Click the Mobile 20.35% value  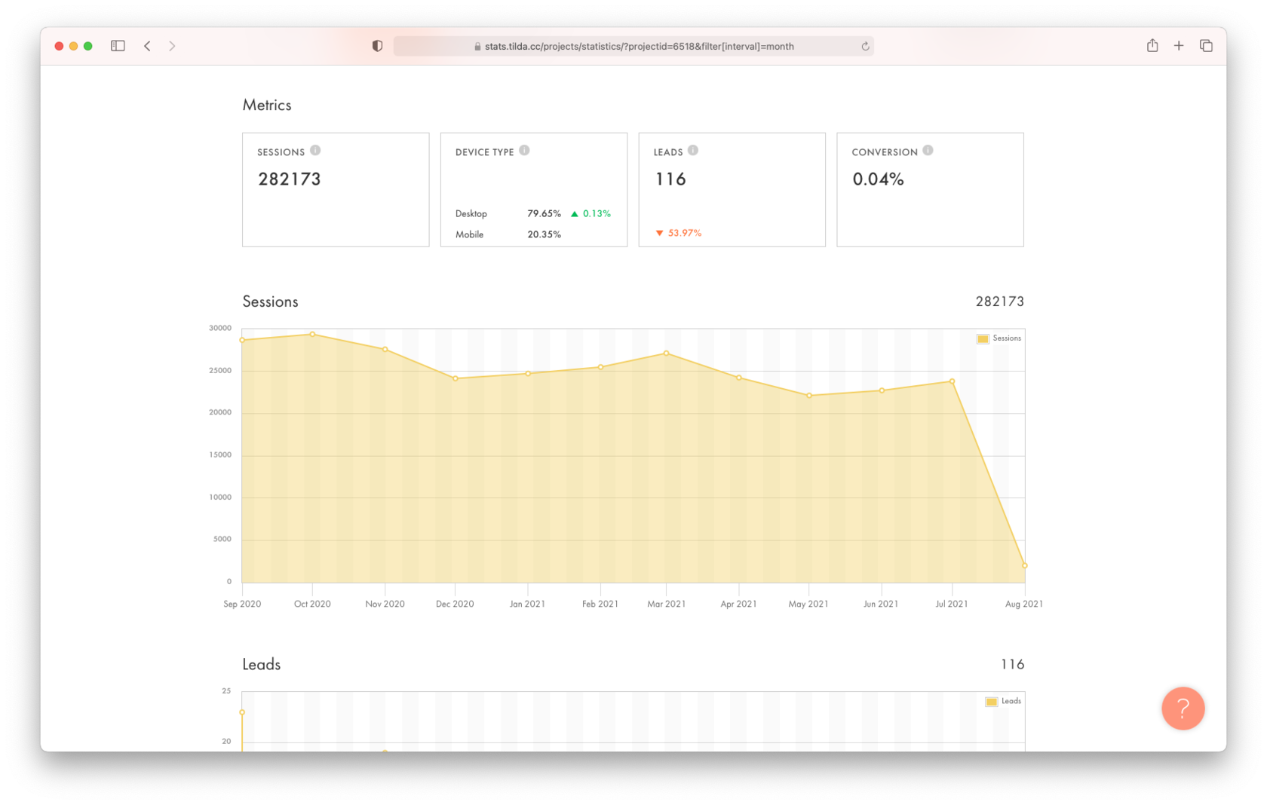pos(544,234)
